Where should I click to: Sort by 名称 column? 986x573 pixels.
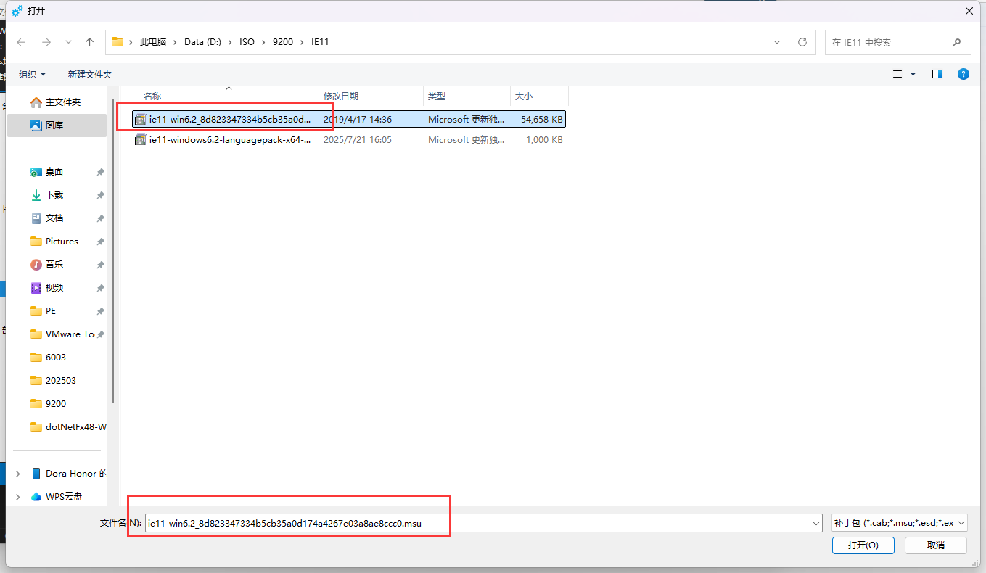pyautogui.click(x=152, y=96)
